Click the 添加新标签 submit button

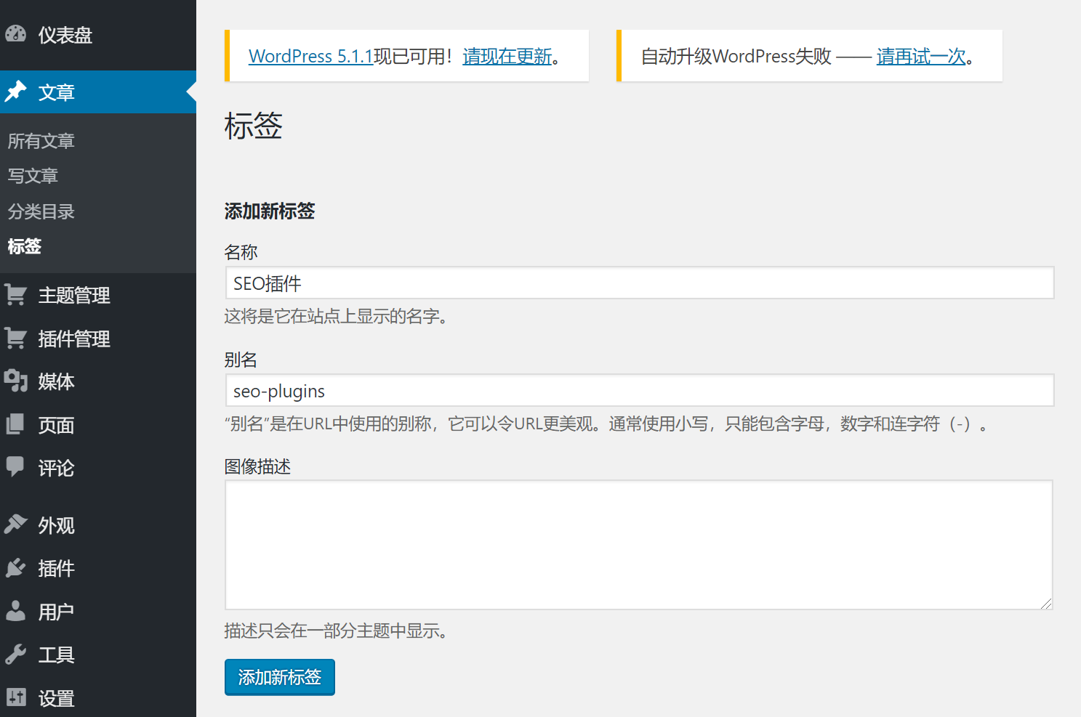coord(279,677)
